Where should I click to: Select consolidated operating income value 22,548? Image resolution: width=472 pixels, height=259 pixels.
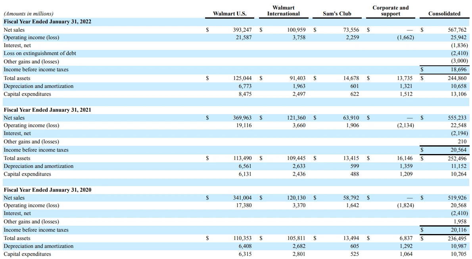pyautogui.click(x=459, y=125)
